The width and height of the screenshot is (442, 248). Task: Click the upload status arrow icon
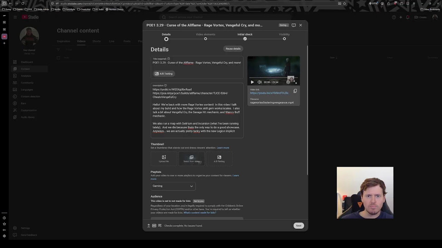(149, 226)
